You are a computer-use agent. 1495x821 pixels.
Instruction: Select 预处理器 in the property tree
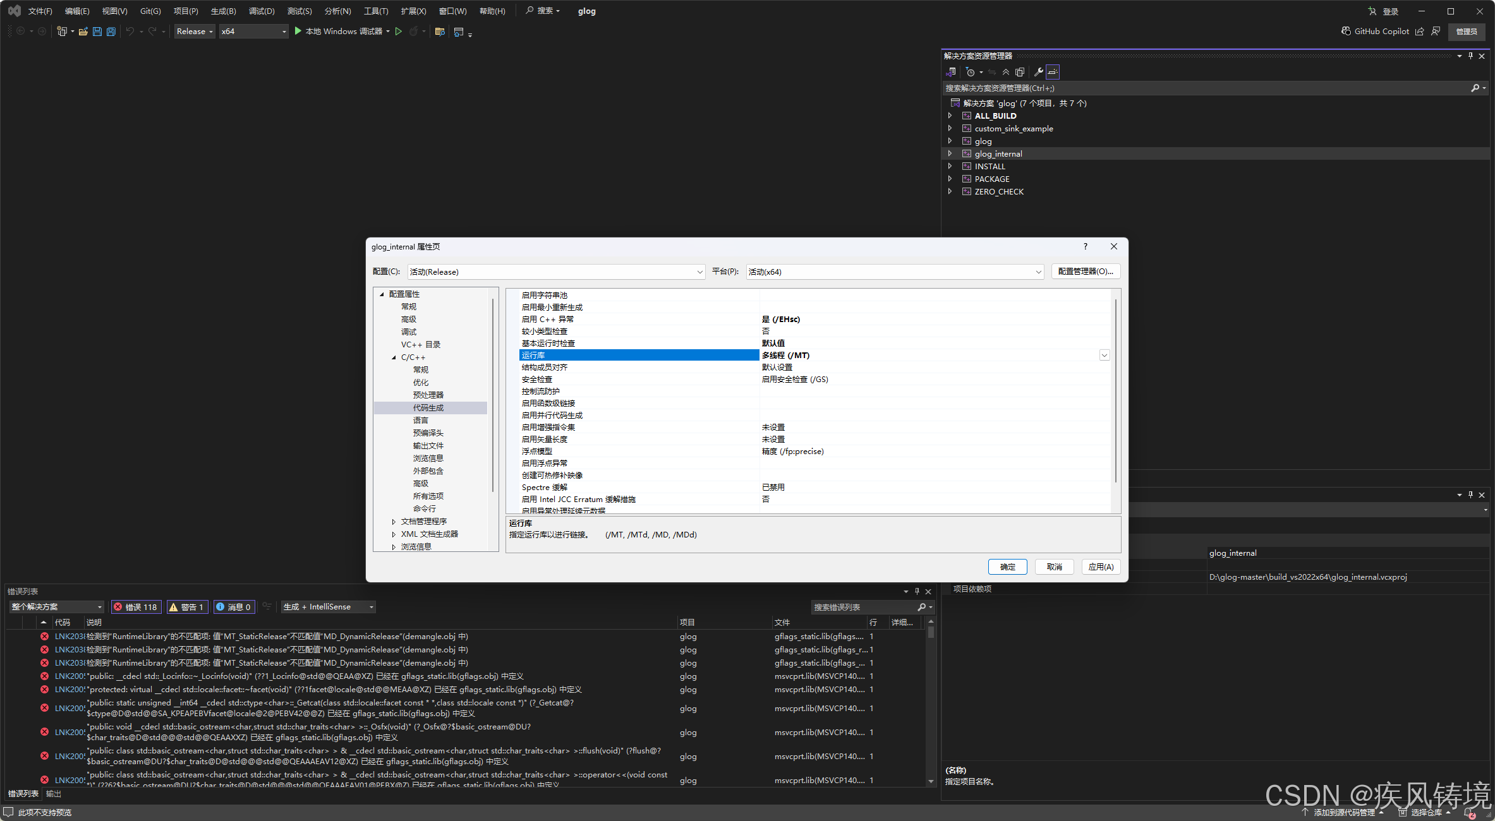point(428,395)
